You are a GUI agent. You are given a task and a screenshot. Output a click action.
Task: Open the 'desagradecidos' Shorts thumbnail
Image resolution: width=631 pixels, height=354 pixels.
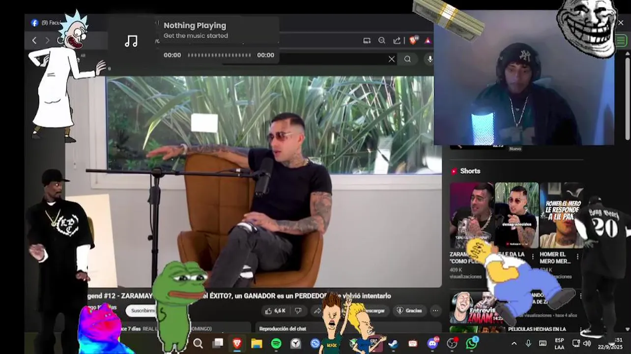516,215
